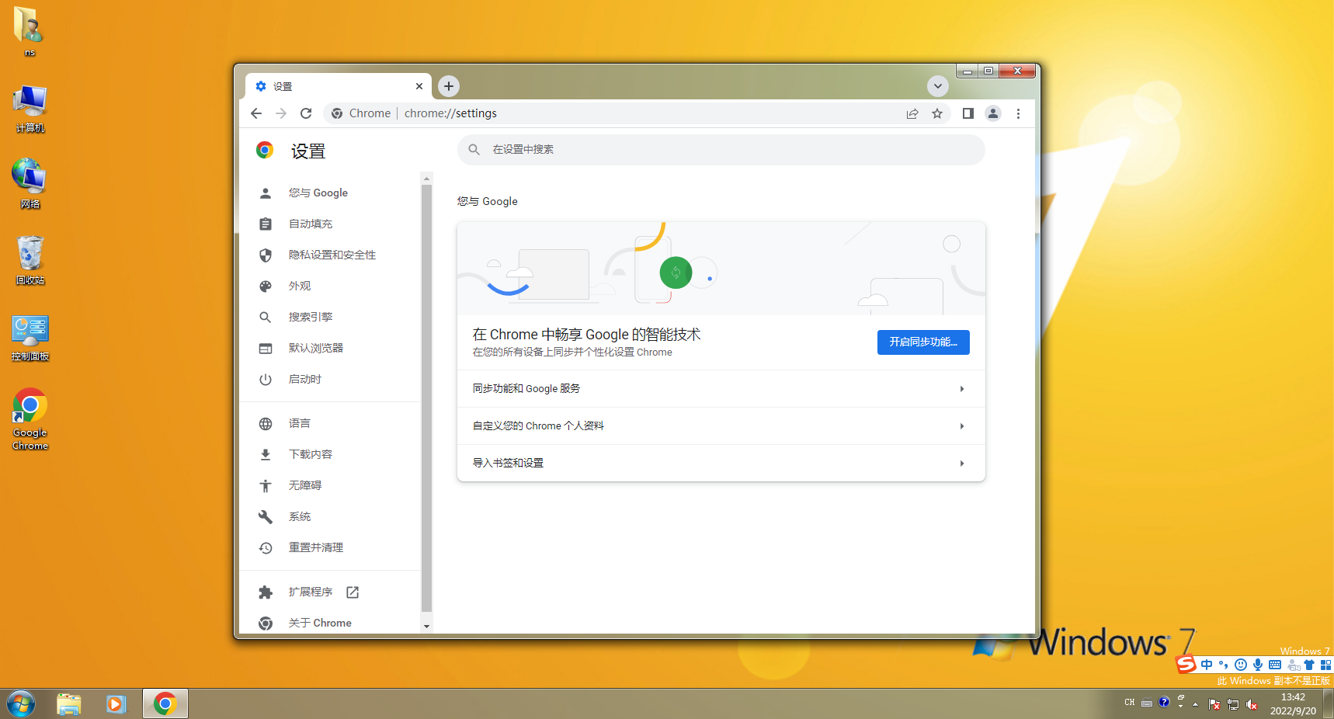Bookmark this page with star icon
Viewport: 1334px width, 719px height.
937,113
